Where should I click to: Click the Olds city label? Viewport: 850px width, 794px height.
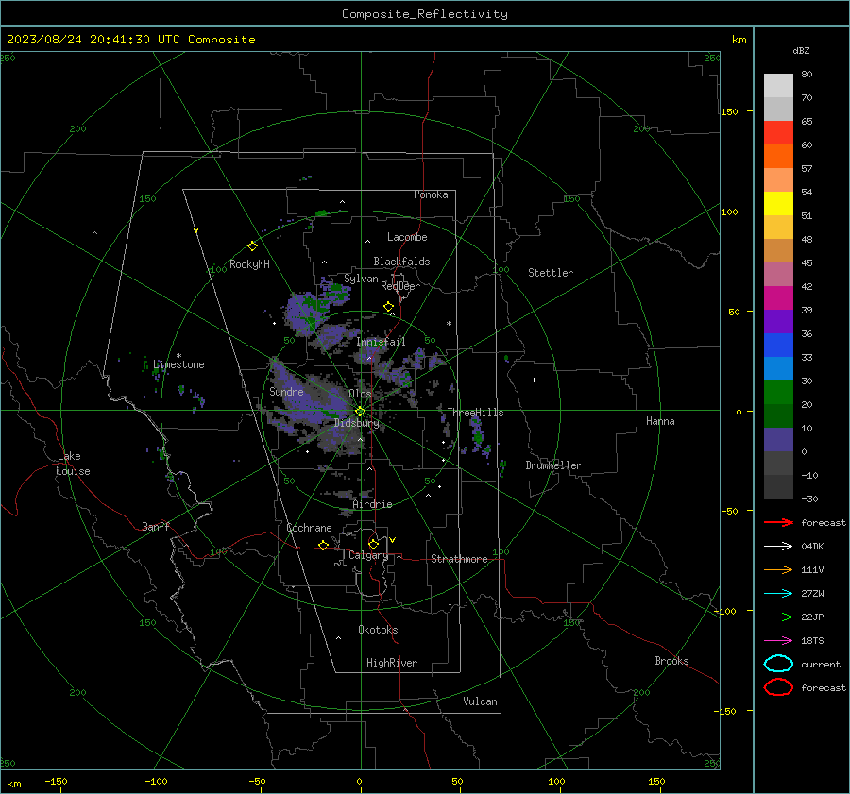360,394
